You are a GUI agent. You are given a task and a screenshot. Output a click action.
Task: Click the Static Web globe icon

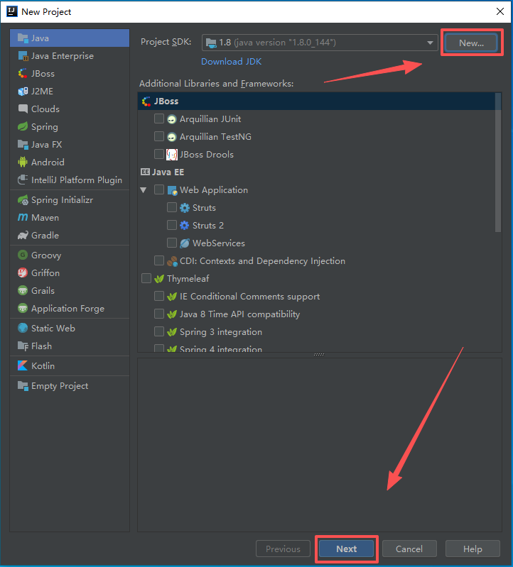(23, 328)
